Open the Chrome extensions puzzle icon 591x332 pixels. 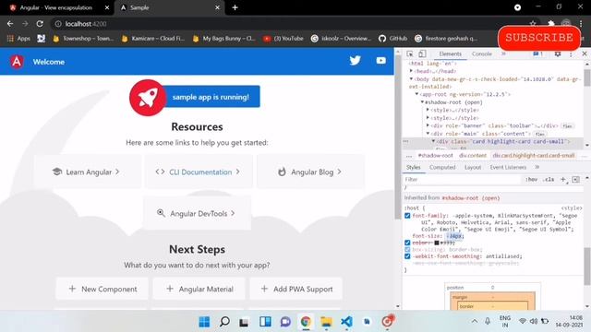click(x=550, y=24)
